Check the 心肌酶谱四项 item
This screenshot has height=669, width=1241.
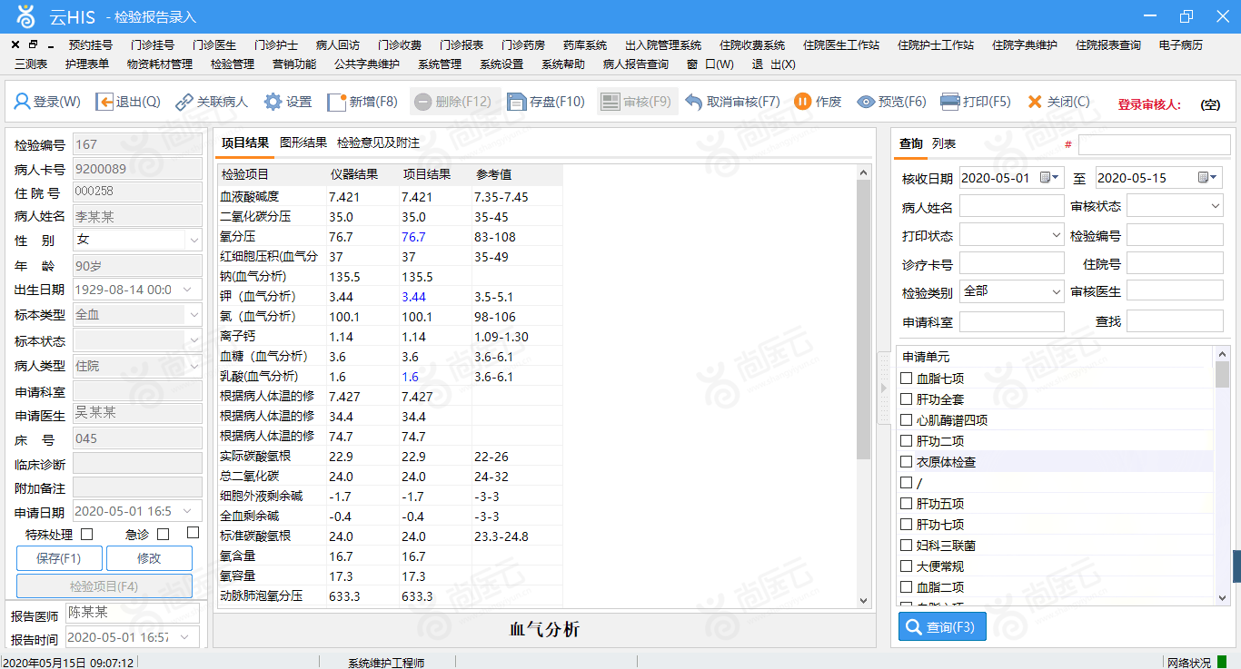[x=906, y=420]
